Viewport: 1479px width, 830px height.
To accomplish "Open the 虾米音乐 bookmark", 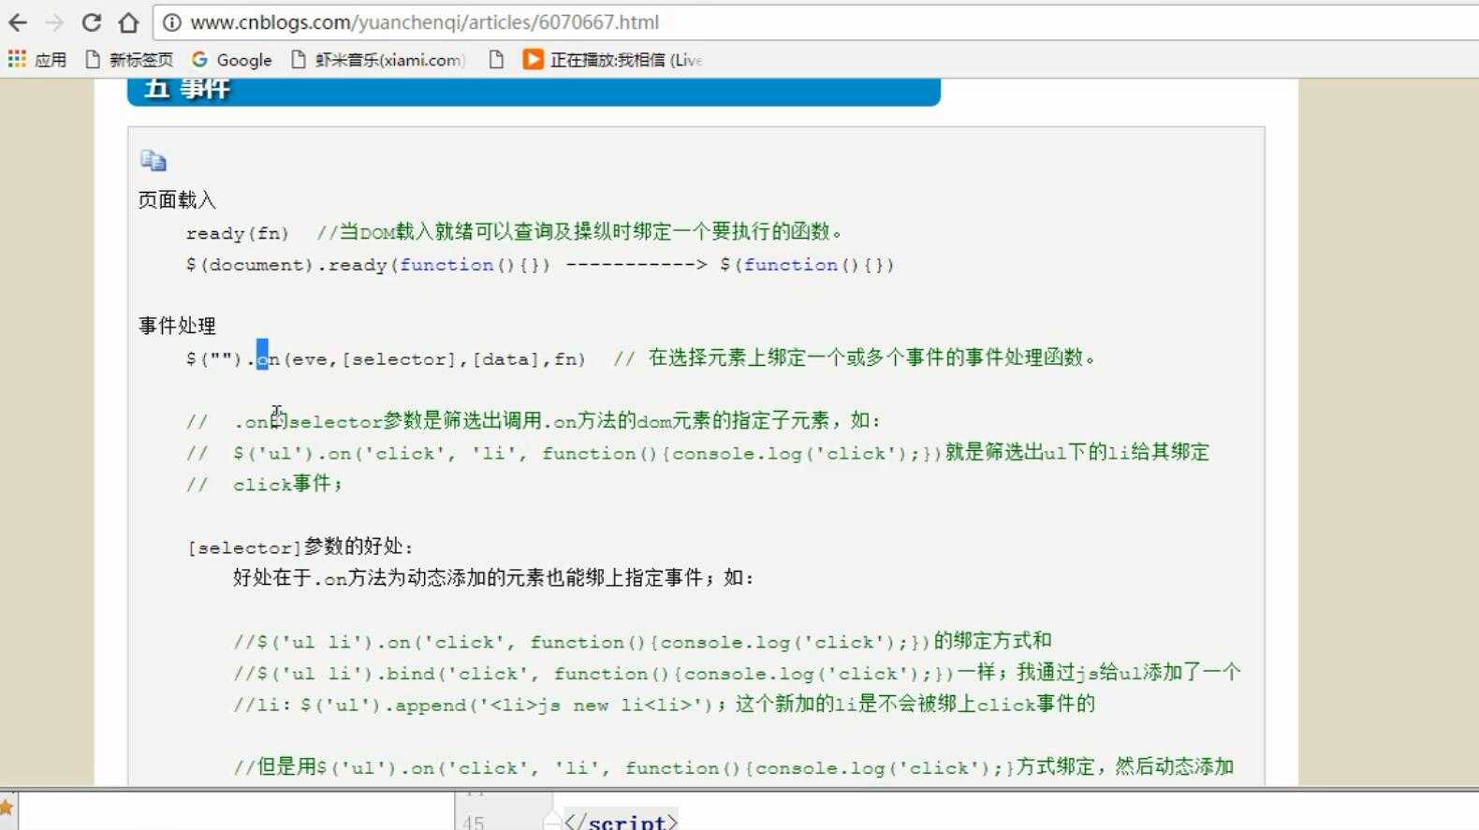I will (x=378, y=60).
